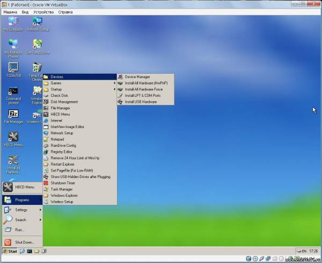Expand the Devices folder submenu
Image resolution: width=322 pixels, height=263 pixels.
pos(80,77)
